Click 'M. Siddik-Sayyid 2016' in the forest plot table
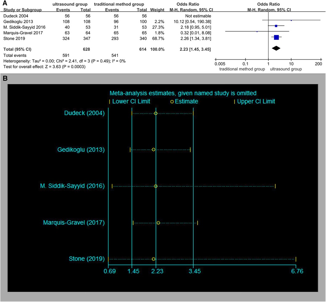This screenshot has width=326, height=302. coord(24,27)
